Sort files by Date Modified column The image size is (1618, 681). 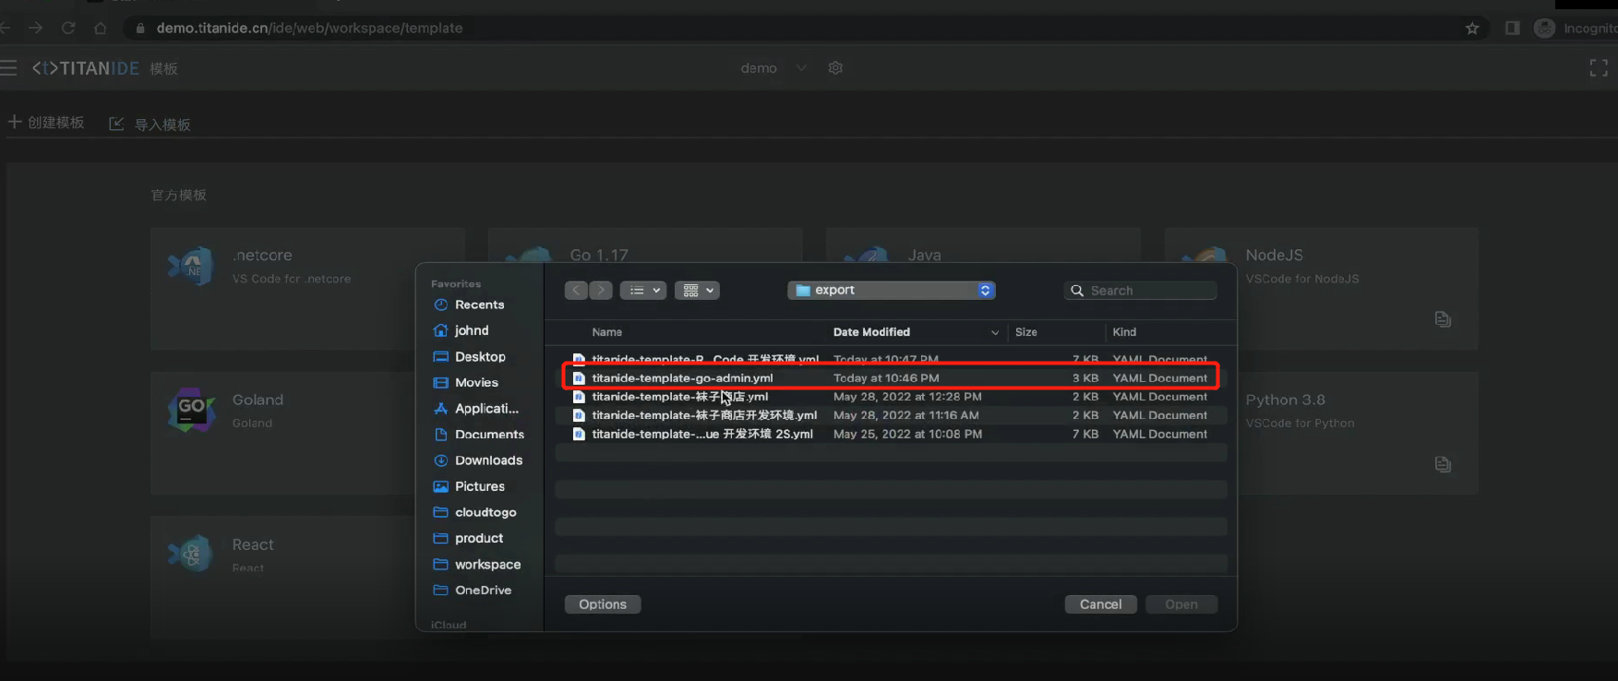coord(871,332)
